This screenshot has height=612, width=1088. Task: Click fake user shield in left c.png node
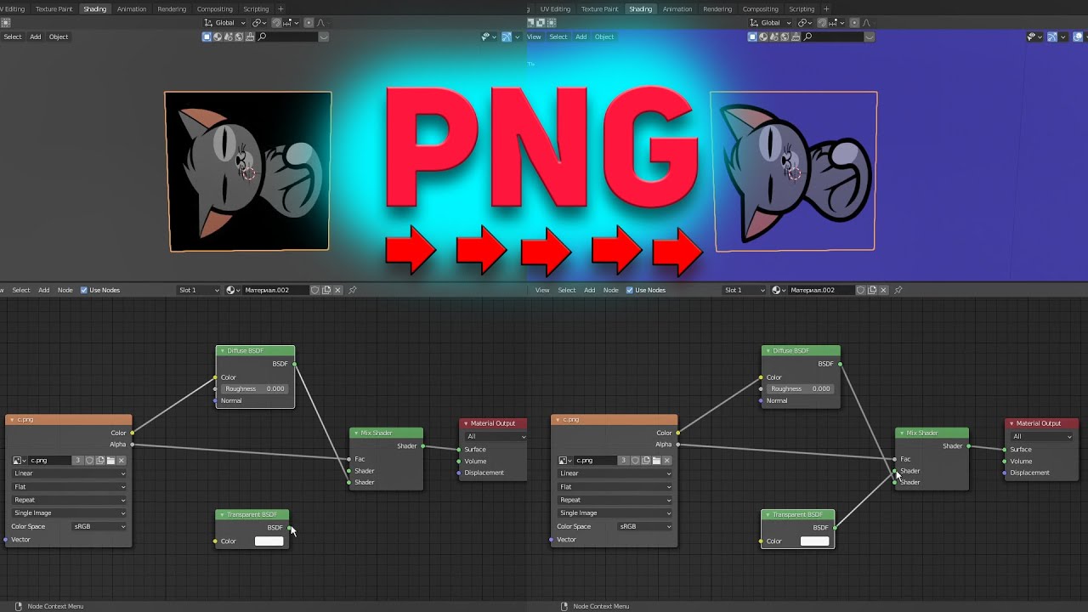pyautogui.click(x=89, y=460)
